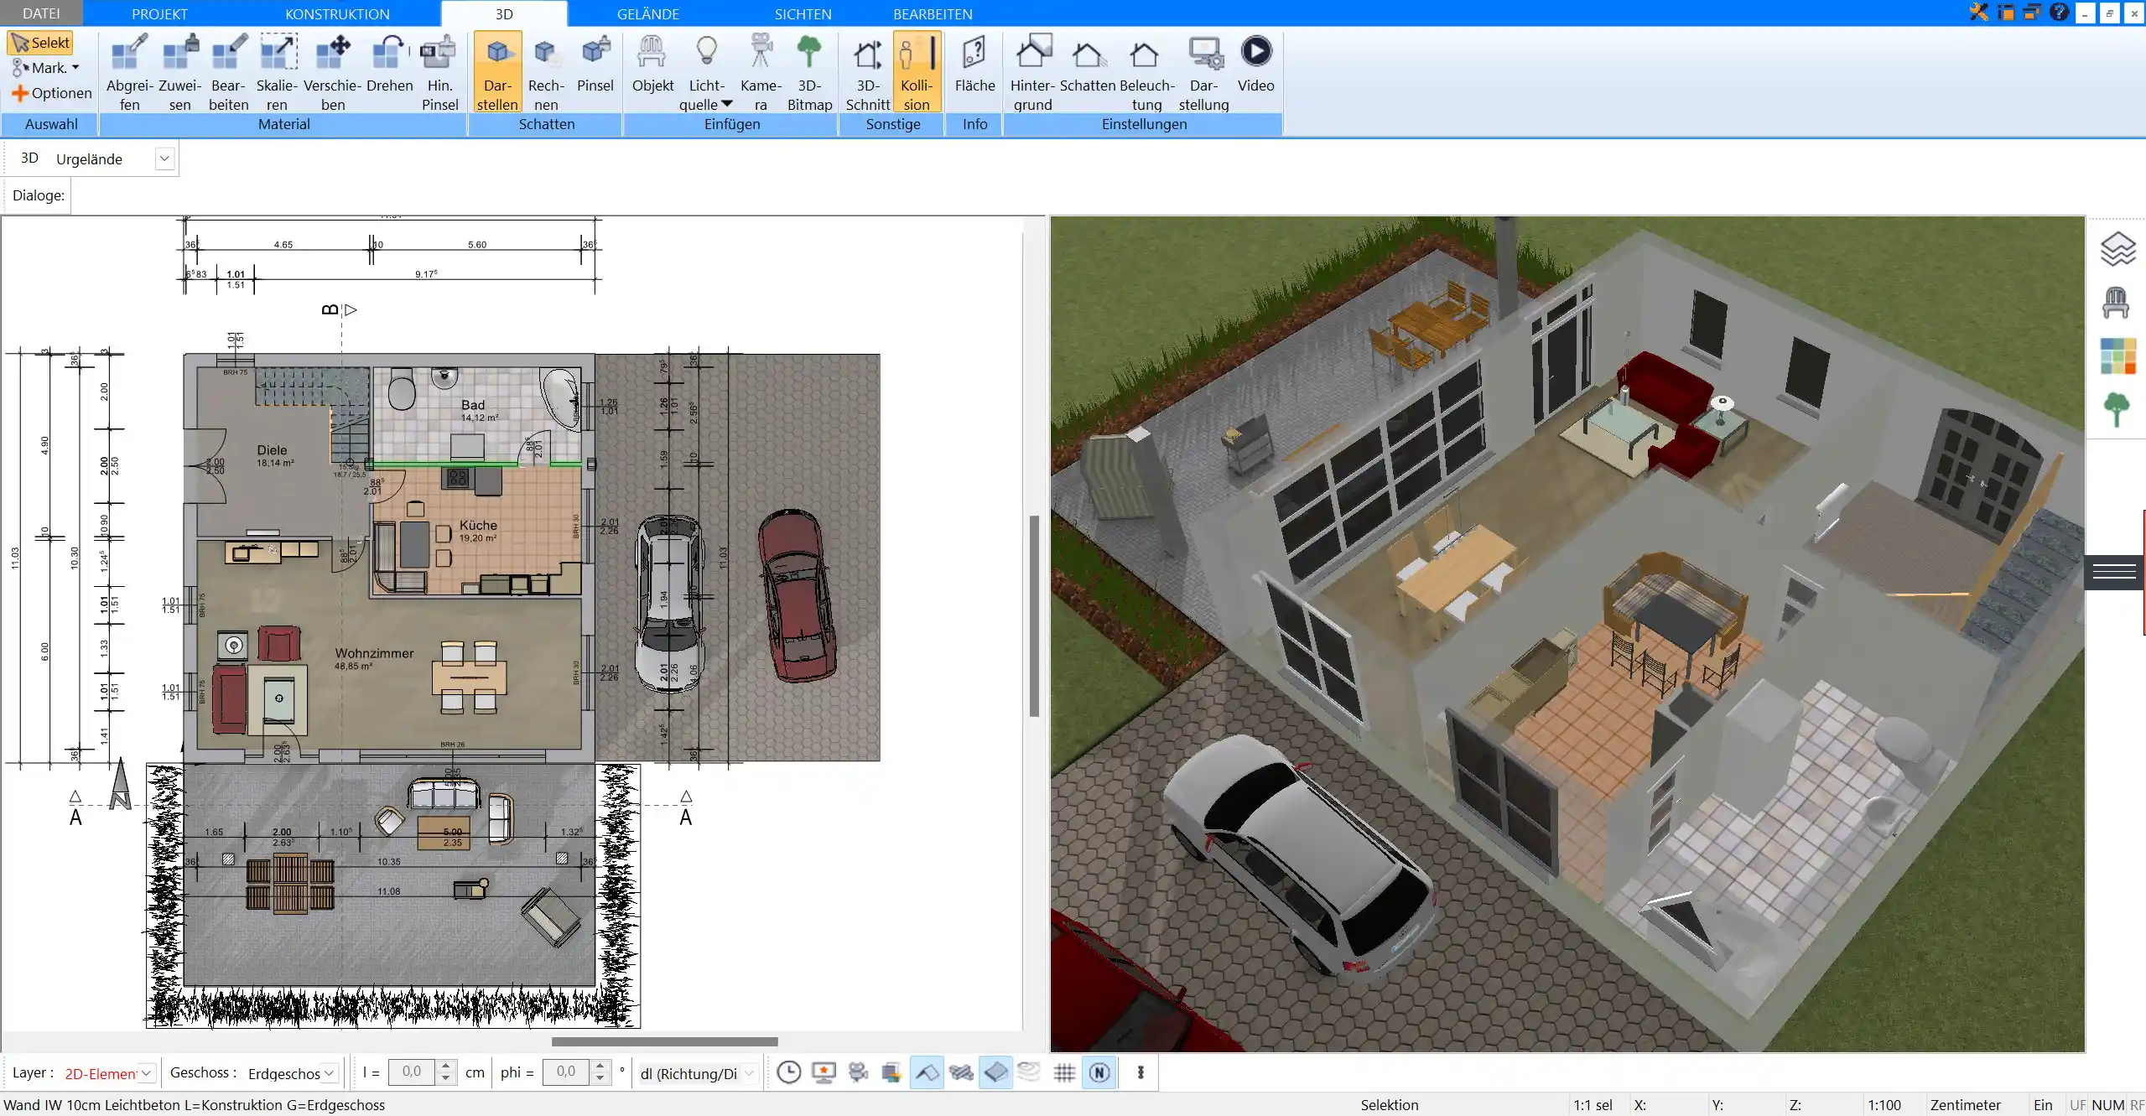Click the phi angle input field

click(x=566, y=1072)
